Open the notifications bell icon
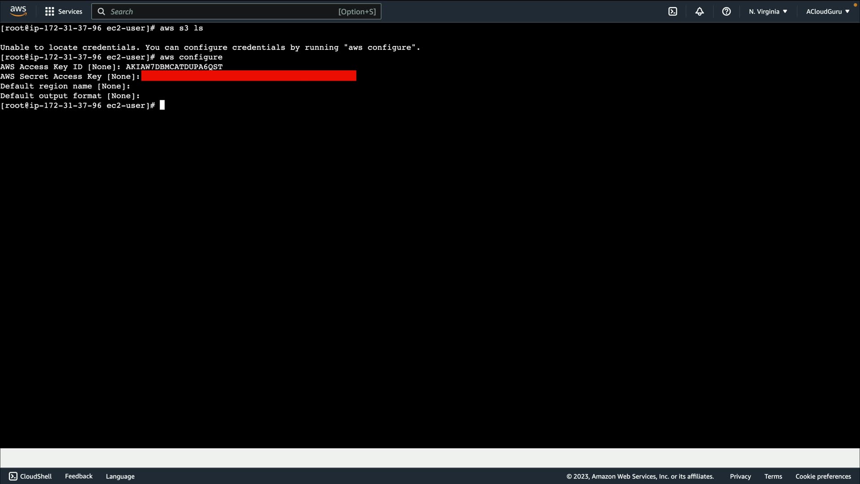The height and width of the screenshot is (484, 860). click(x=700, y=12)
